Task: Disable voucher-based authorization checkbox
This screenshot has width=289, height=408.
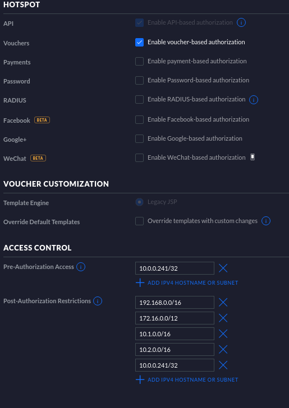Action: pyautogui.click(x=139, y=42)
